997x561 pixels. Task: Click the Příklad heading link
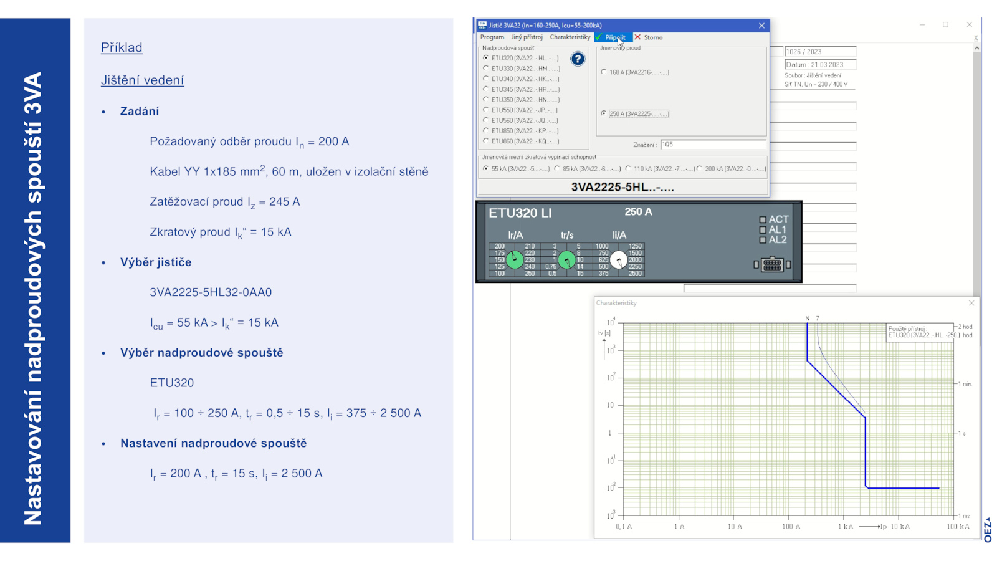[122, 47]
